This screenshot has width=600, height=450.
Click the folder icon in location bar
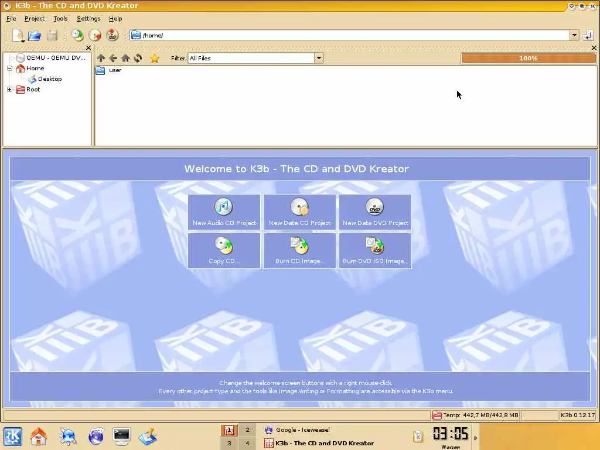click(136, 35)
